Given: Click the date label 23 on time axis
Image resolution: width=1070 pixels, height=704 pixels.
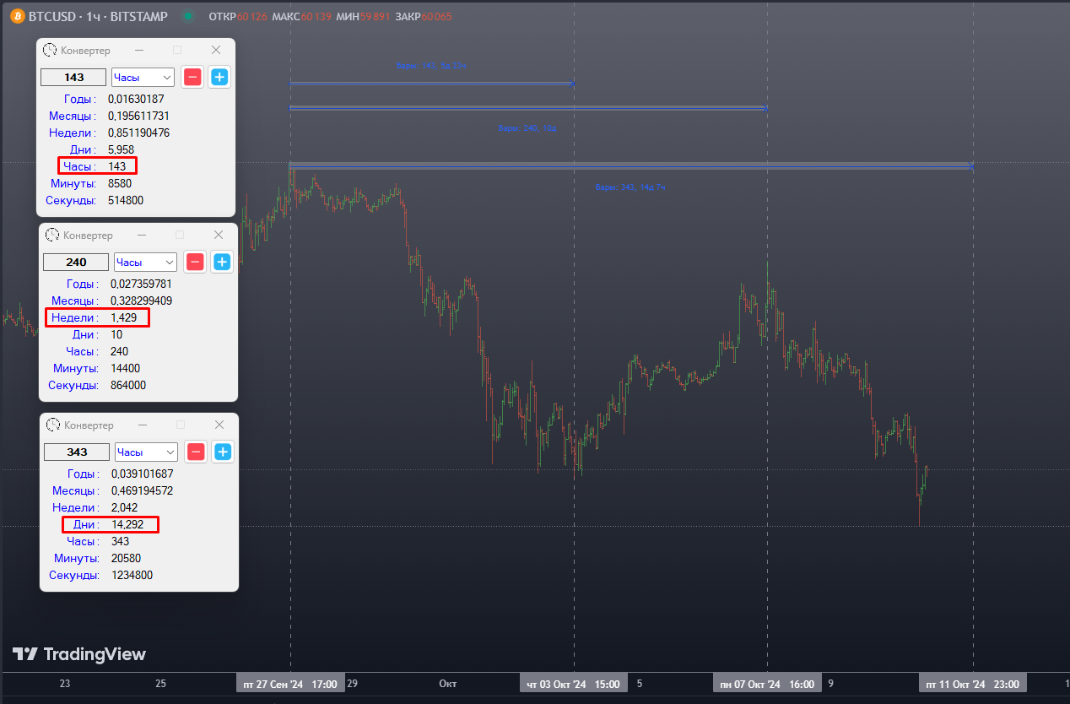Looking at the screenshot, I should pyautogui.click(x=65, y=684).
